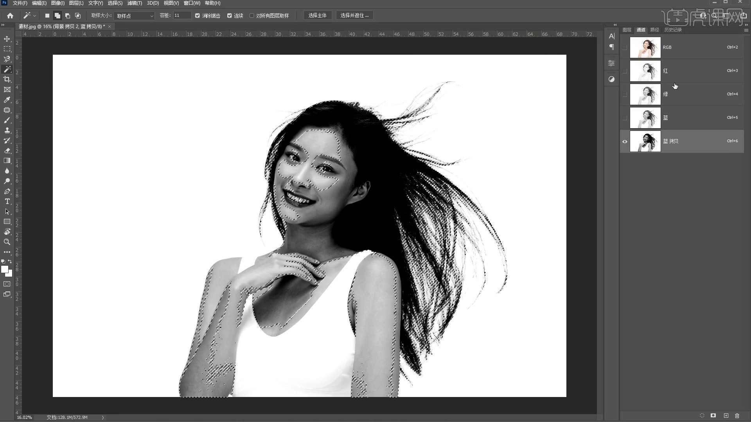Image resolution: width=751 pixels, height=422 pixels.
Task: Save selection as channel
Action: pyautogui.click(x=713, y=415)
